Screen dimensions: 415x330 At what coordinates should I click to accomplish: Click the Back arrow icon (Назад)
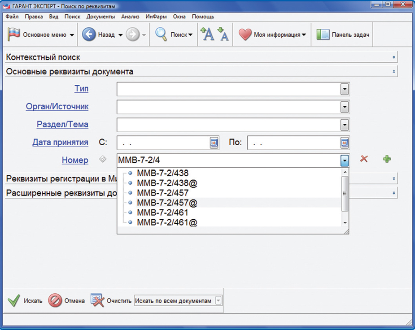tap(89, 35)
